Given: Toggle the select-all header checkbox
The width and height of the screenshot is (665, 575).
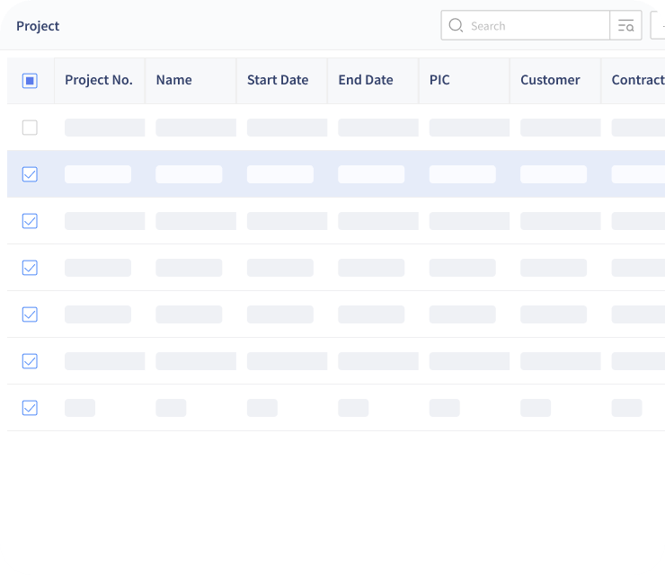Looking at the screenshot, I should pos(30,81).
